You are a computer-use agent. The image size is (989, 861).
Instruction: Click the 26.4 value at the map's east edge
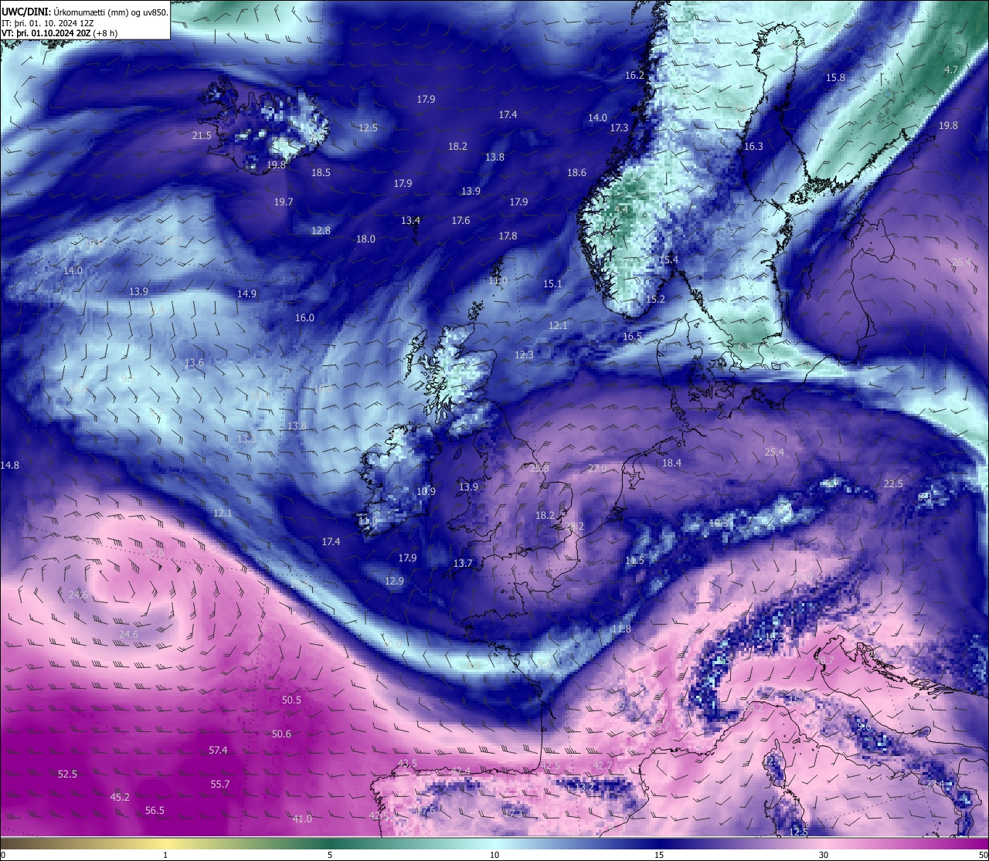click(x=961, y=263)
